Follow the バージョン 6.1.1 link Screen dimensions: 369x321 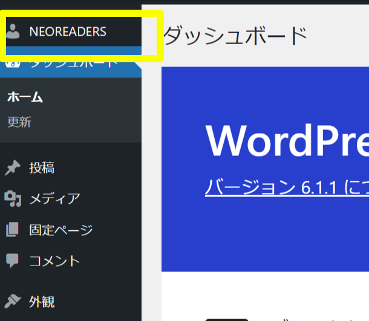pos(287,187)
